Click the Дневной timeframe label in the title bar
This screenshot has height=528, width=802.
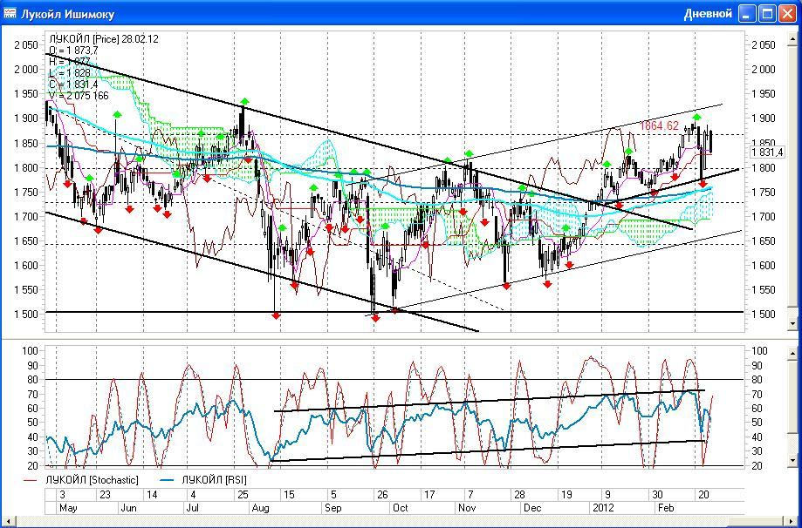[708, 14]
